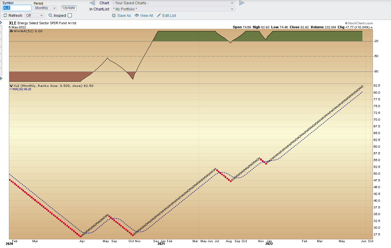This screenshot has width=391, height=248.
Task: Click the 2022 year axis label
Action: click(x=269, y=244)
